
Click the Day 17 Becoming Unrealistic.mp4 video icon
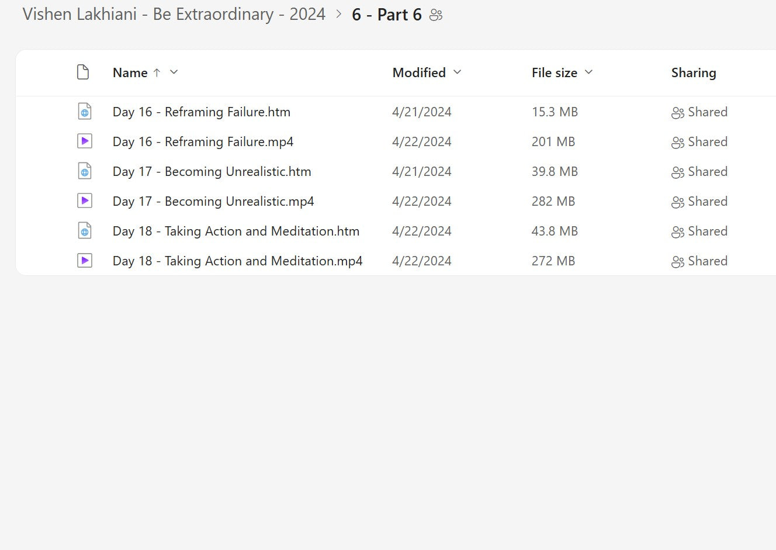tap(85, 201)
